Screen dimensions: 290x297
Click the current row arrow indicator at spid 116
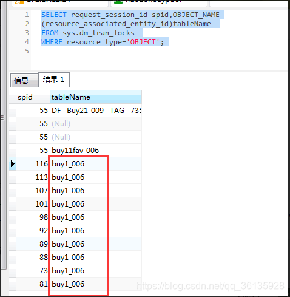13,164
